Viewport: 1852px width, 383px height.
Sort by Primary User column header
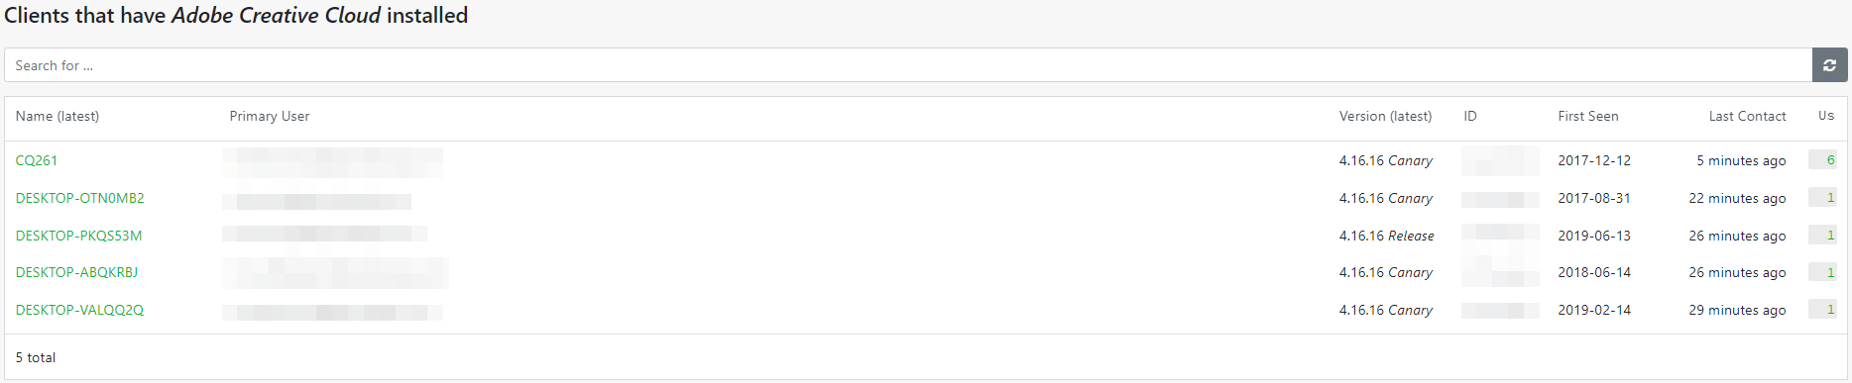pos(270,116)
